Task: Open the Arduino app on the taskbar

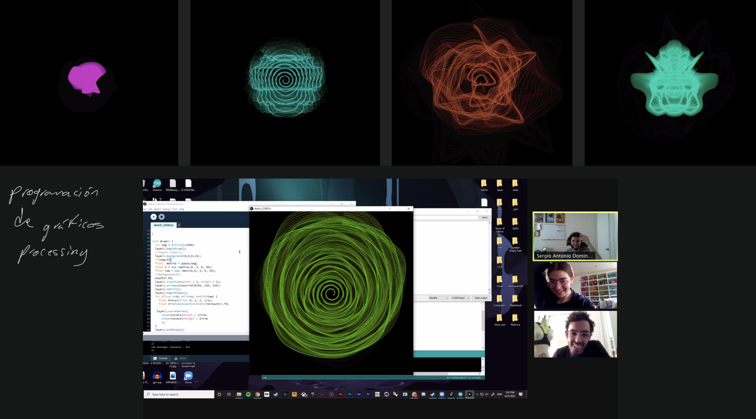Action: (x=460, y=394)
